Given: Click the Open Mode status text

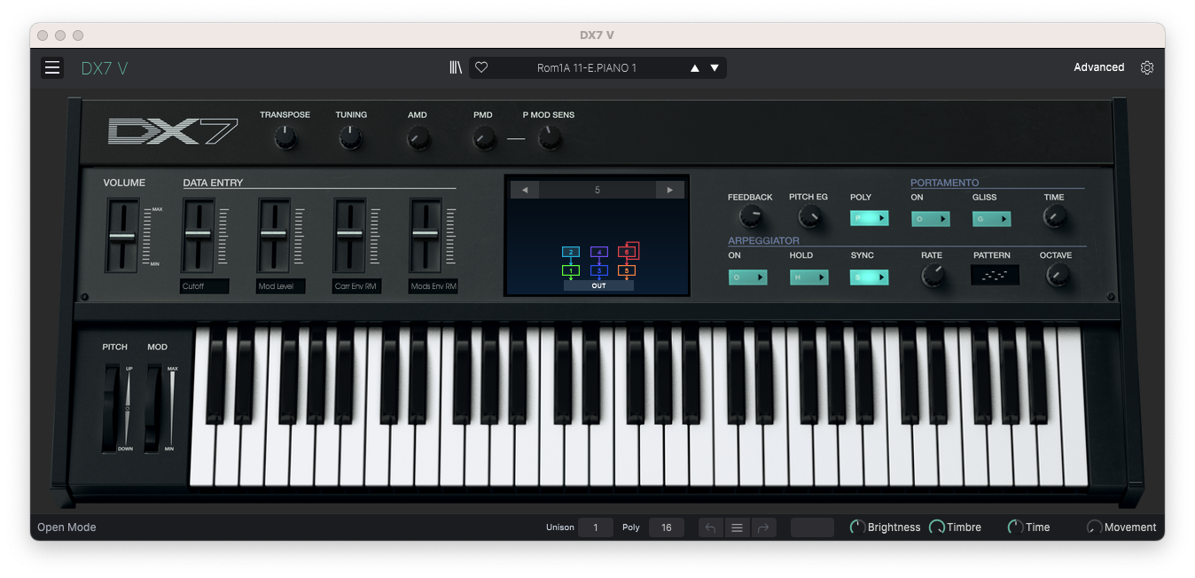Looking at the screenshot, I should click(x=66, y=527).
